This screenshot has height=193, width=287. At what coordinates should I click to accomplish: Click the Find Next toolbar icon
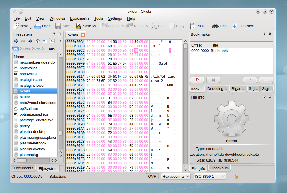pyautogui.click(x=234, y=26)
